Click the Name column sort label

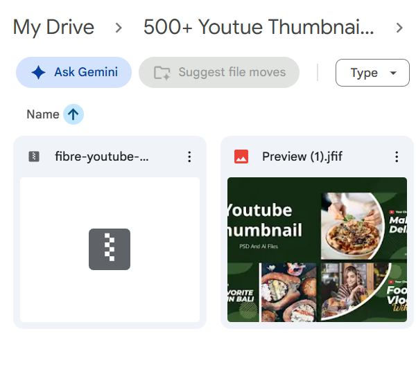(x=43, y=114)
